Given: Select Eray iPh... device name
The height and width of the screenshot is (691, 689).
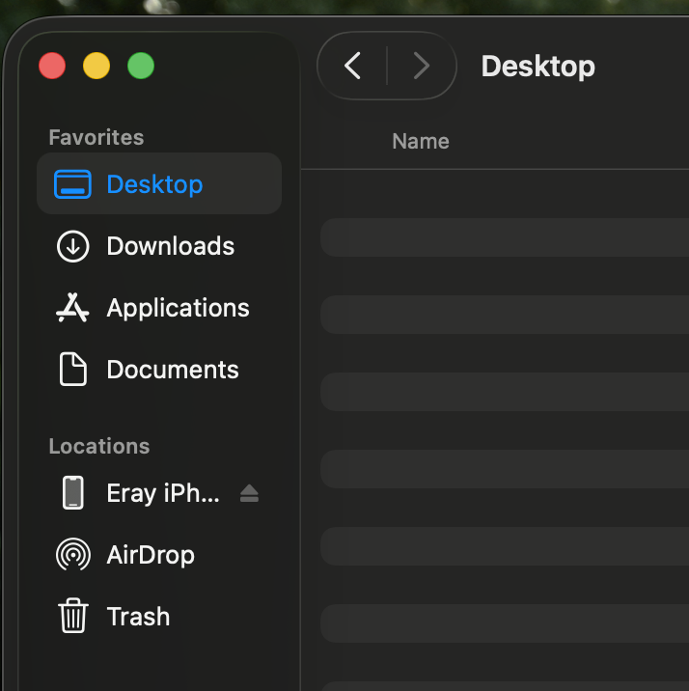Looking at the screenshot, I should click(163, 493).
